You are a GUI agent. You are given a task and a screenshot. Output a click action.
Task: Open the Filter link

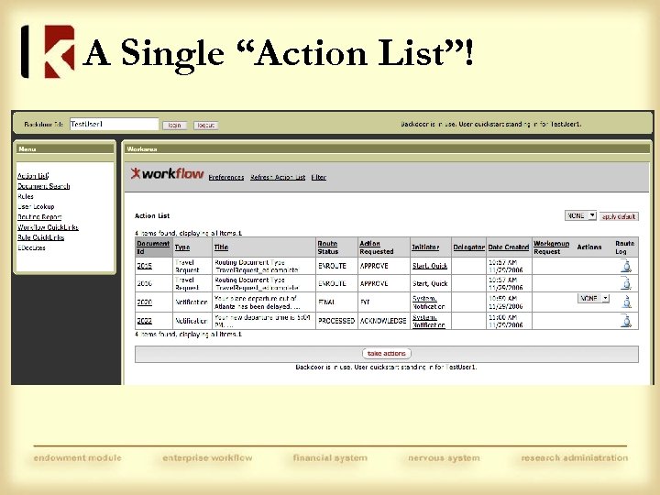[x=319, y=177]
